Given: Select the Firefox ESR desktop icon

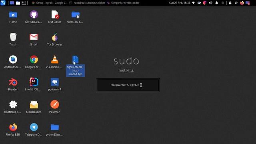Looking at the screenshot, I should [13, 130].
